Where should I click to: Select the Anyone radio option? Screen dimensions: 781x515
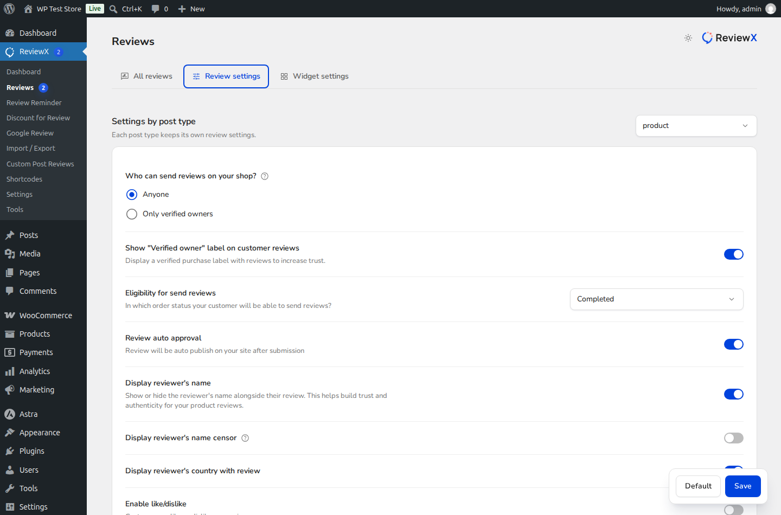(x=132, y=195)
